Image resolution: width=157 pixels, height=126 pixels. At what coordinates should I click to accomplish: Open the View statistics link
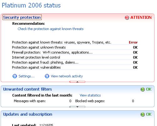[x=90, y=95]
